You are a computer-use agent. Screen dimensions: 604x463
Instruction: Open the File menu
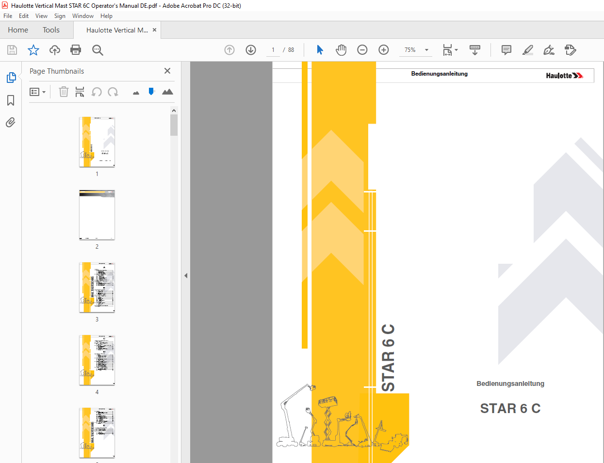pyautogui.click(x=8, y=16)
